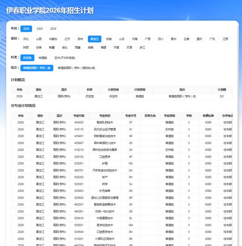The width and height of the screenshot is (242, 246).
Task: Choose province 重庆
Action: [x=199, y=39]
